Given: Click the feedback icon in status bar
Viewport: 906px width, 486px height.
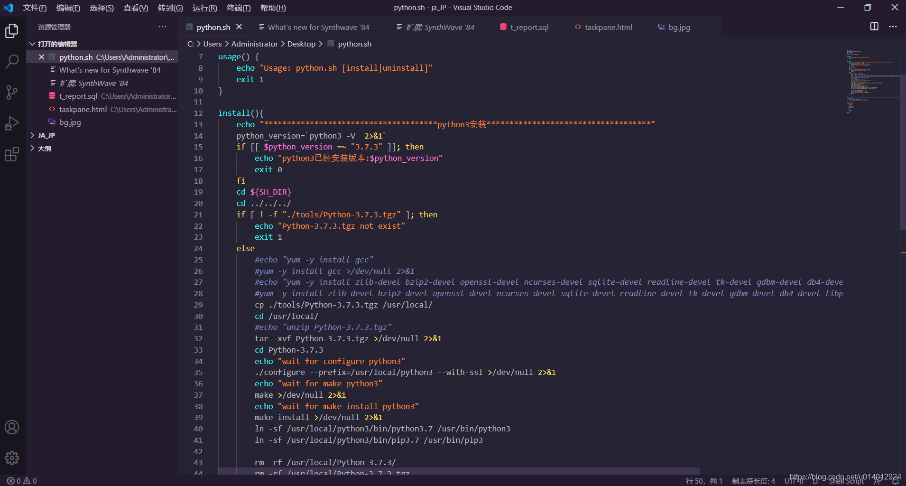Looking at the screenshot, I should click(x=878, y=481).
